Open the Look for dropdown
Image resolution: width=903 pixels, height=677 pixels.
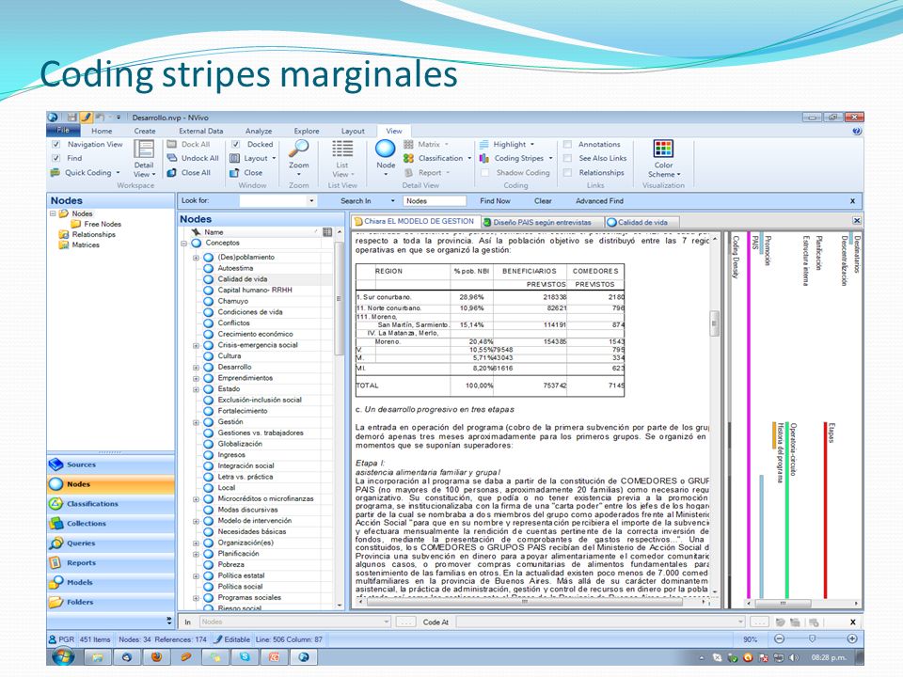click(x=311, y=201)
